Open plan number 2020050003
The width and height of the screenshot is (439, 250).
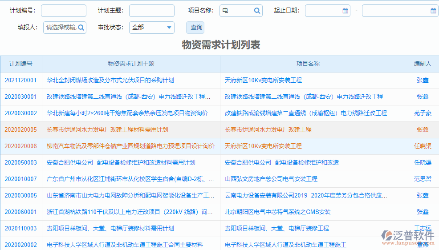click(x=20, y=163)
